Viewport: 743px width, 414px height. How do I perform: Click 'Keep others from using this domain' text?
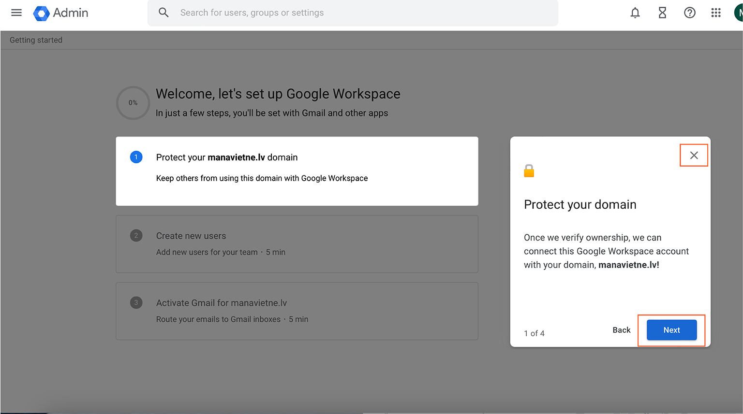tap(262, 178)
